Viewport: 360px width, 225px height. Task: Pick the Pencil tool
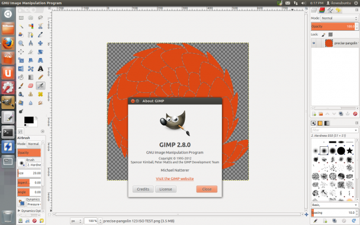pos(40,77)
